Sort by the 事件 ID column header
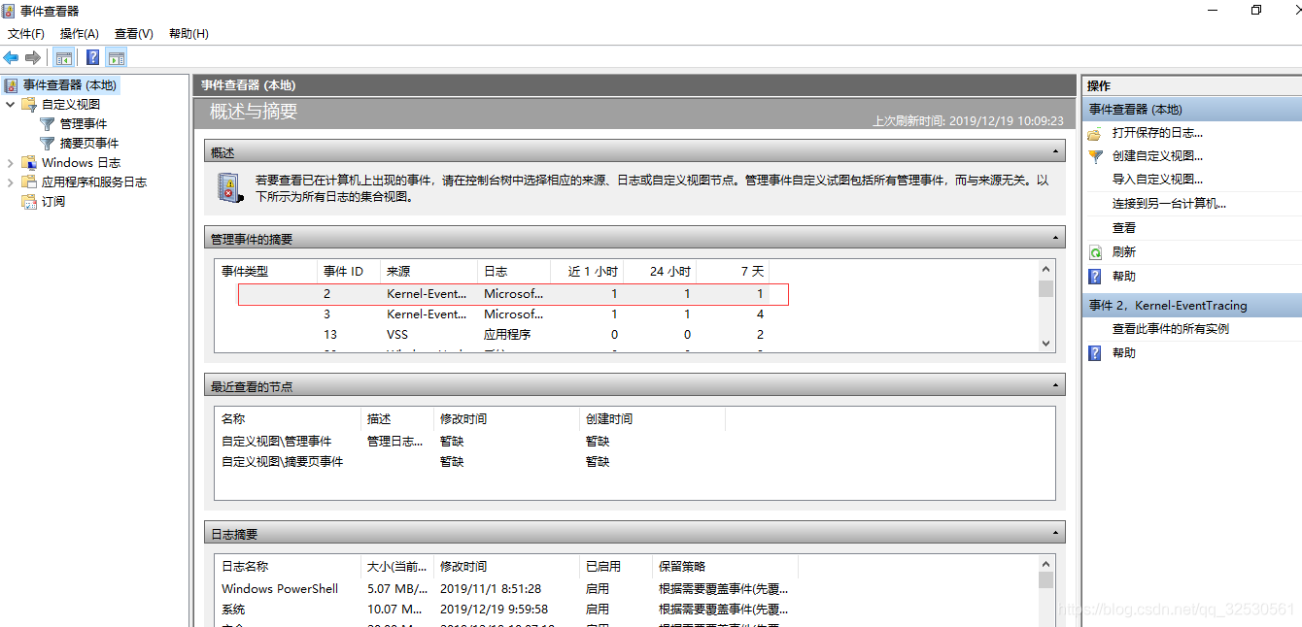The width and height of the screenshot is (1302, 627). [x=348, y=271]
